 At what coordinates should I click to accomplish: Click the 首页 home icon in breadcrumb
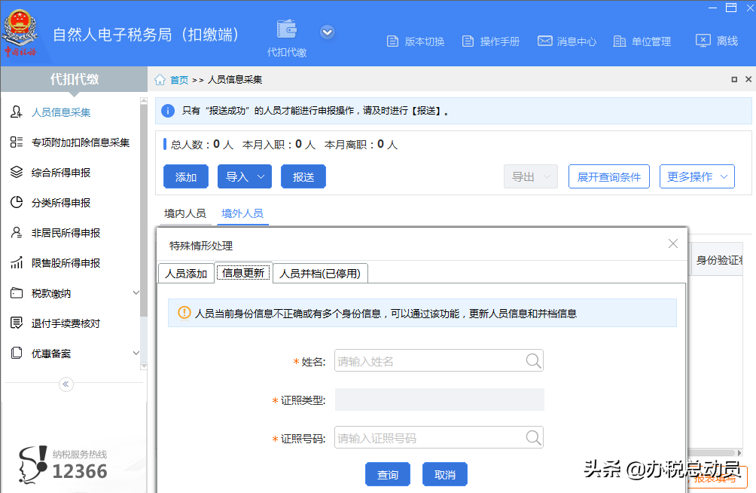point(158,78)
